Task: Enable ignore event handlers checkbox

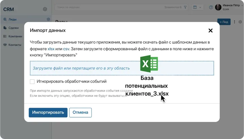Action: coord(32,82)
